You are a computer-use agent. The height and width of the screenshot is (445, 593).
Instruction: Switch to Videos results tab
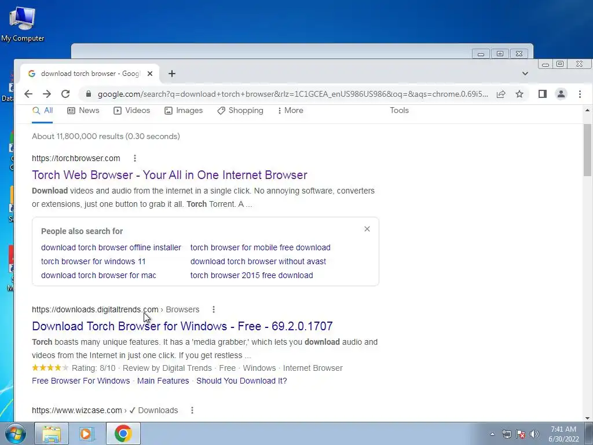click(x=131, y=111)
